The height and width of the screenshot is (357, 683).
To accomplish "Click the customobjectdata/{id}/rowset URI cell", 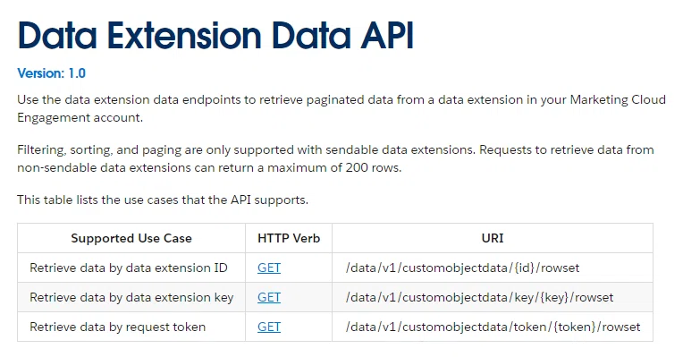I will [493, 268].
